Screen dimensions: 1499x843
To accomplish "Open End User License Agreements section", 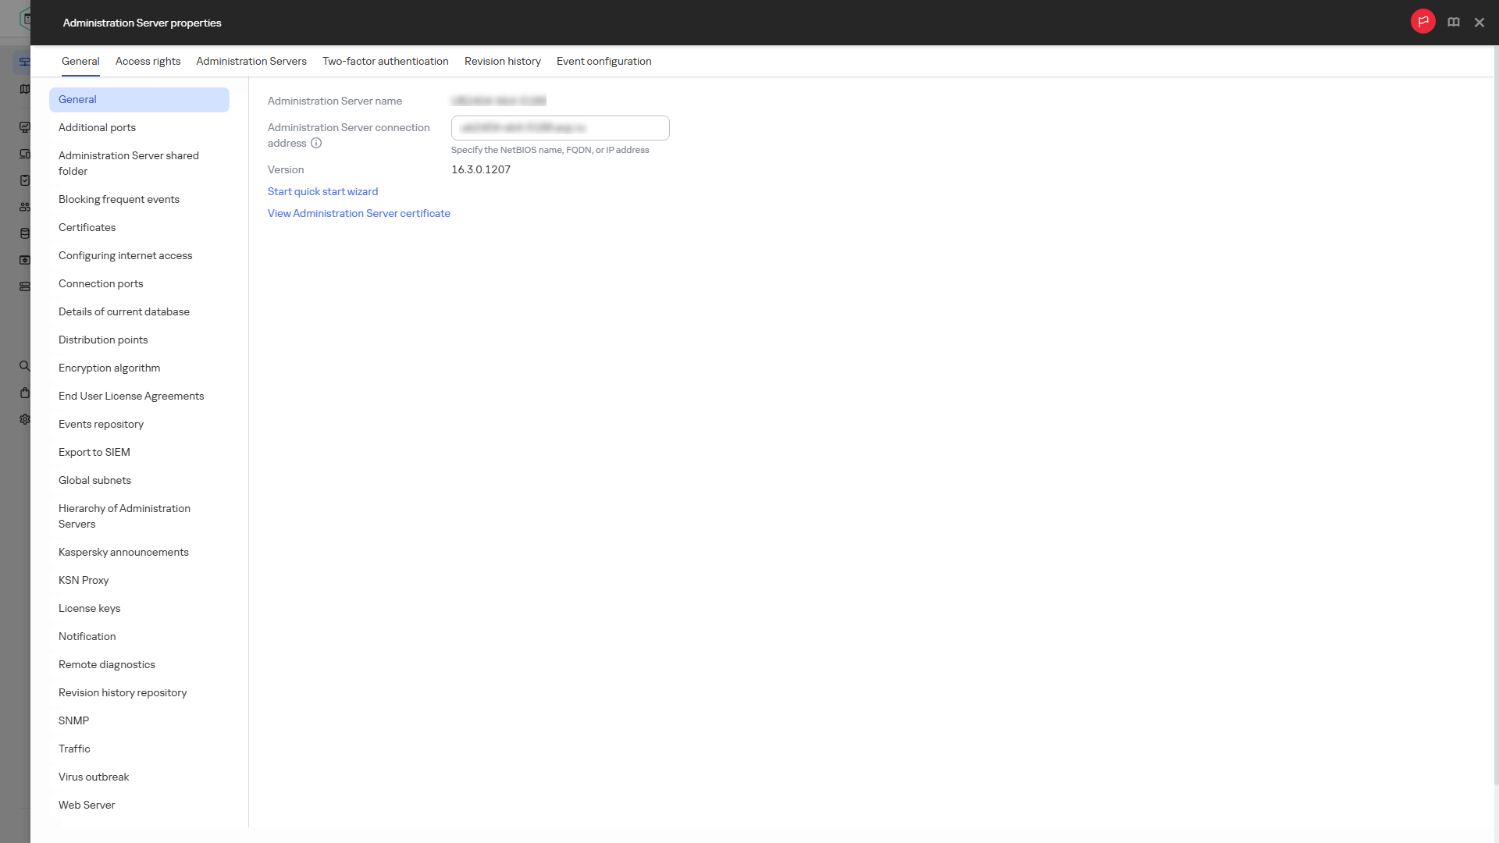I will [139, 397].
